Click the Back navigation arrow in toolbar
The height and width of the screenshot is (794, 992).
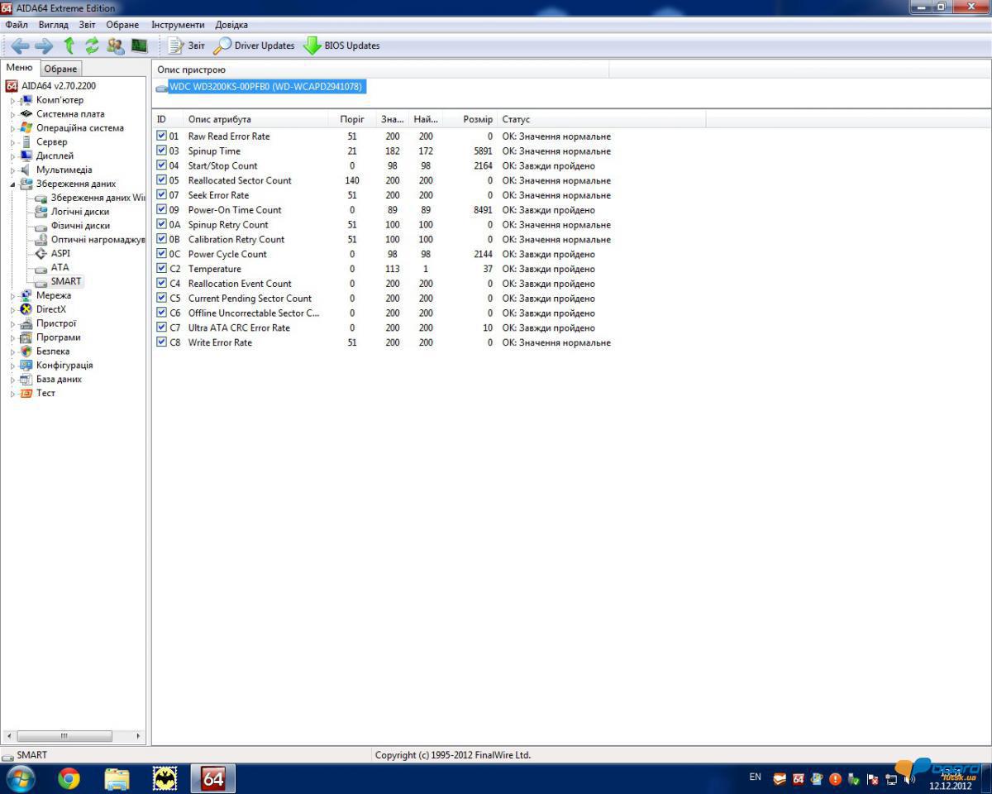pos(20,46)
